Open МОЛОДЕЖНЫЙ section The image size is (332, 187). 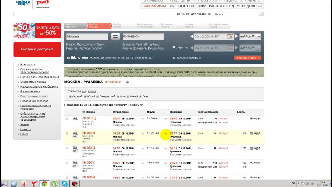[x=249, y=6]
